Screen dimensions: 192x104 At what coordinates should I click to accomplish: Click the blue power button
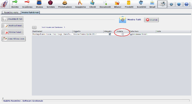pos(187,4)
